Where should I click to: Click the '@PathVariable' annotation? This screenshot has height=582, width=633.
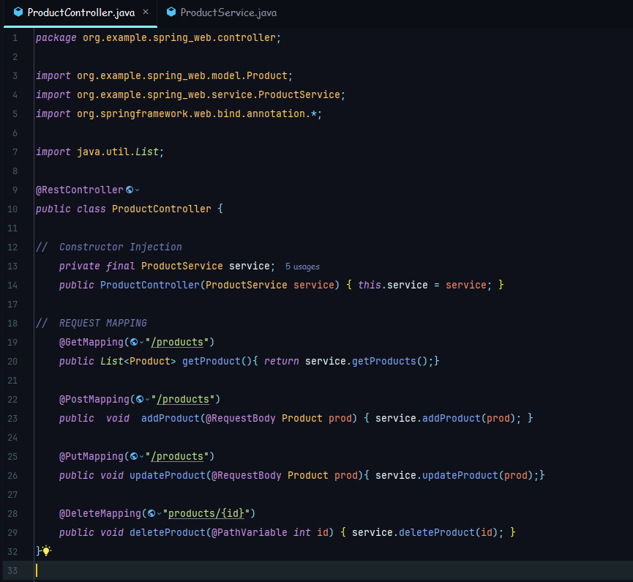[x=250, y=532]
